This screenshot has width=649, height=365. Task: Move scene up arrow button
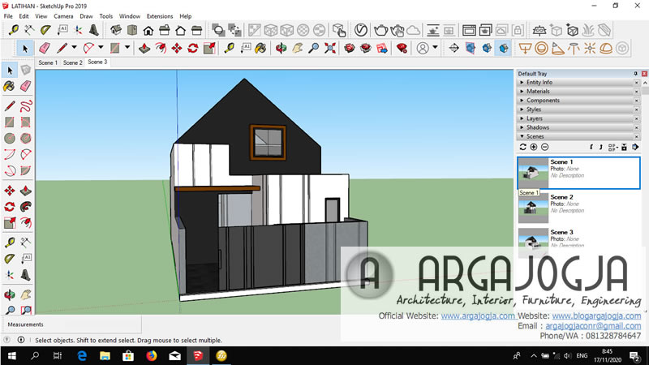coord(601,148)
